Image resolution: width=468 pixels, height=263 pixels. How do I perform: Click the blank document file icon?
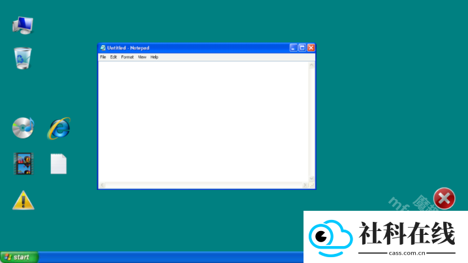[x=59, y=164]
